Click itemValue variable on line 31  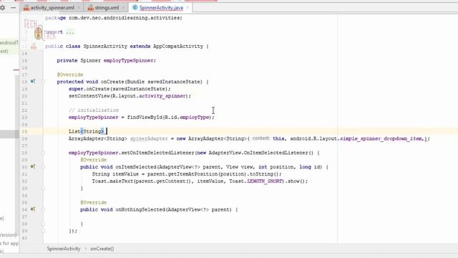125,174
